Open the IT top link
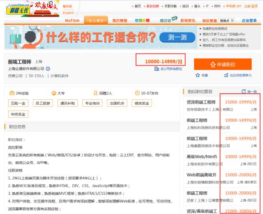Viewport: 263px width, 214px height. pyautogui.click(x=207, y=6)
